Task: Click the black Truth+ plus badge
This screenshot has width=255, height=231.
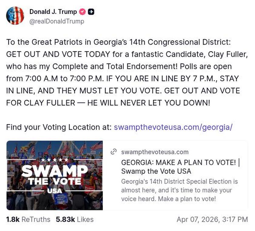Action: coord(91,12)
